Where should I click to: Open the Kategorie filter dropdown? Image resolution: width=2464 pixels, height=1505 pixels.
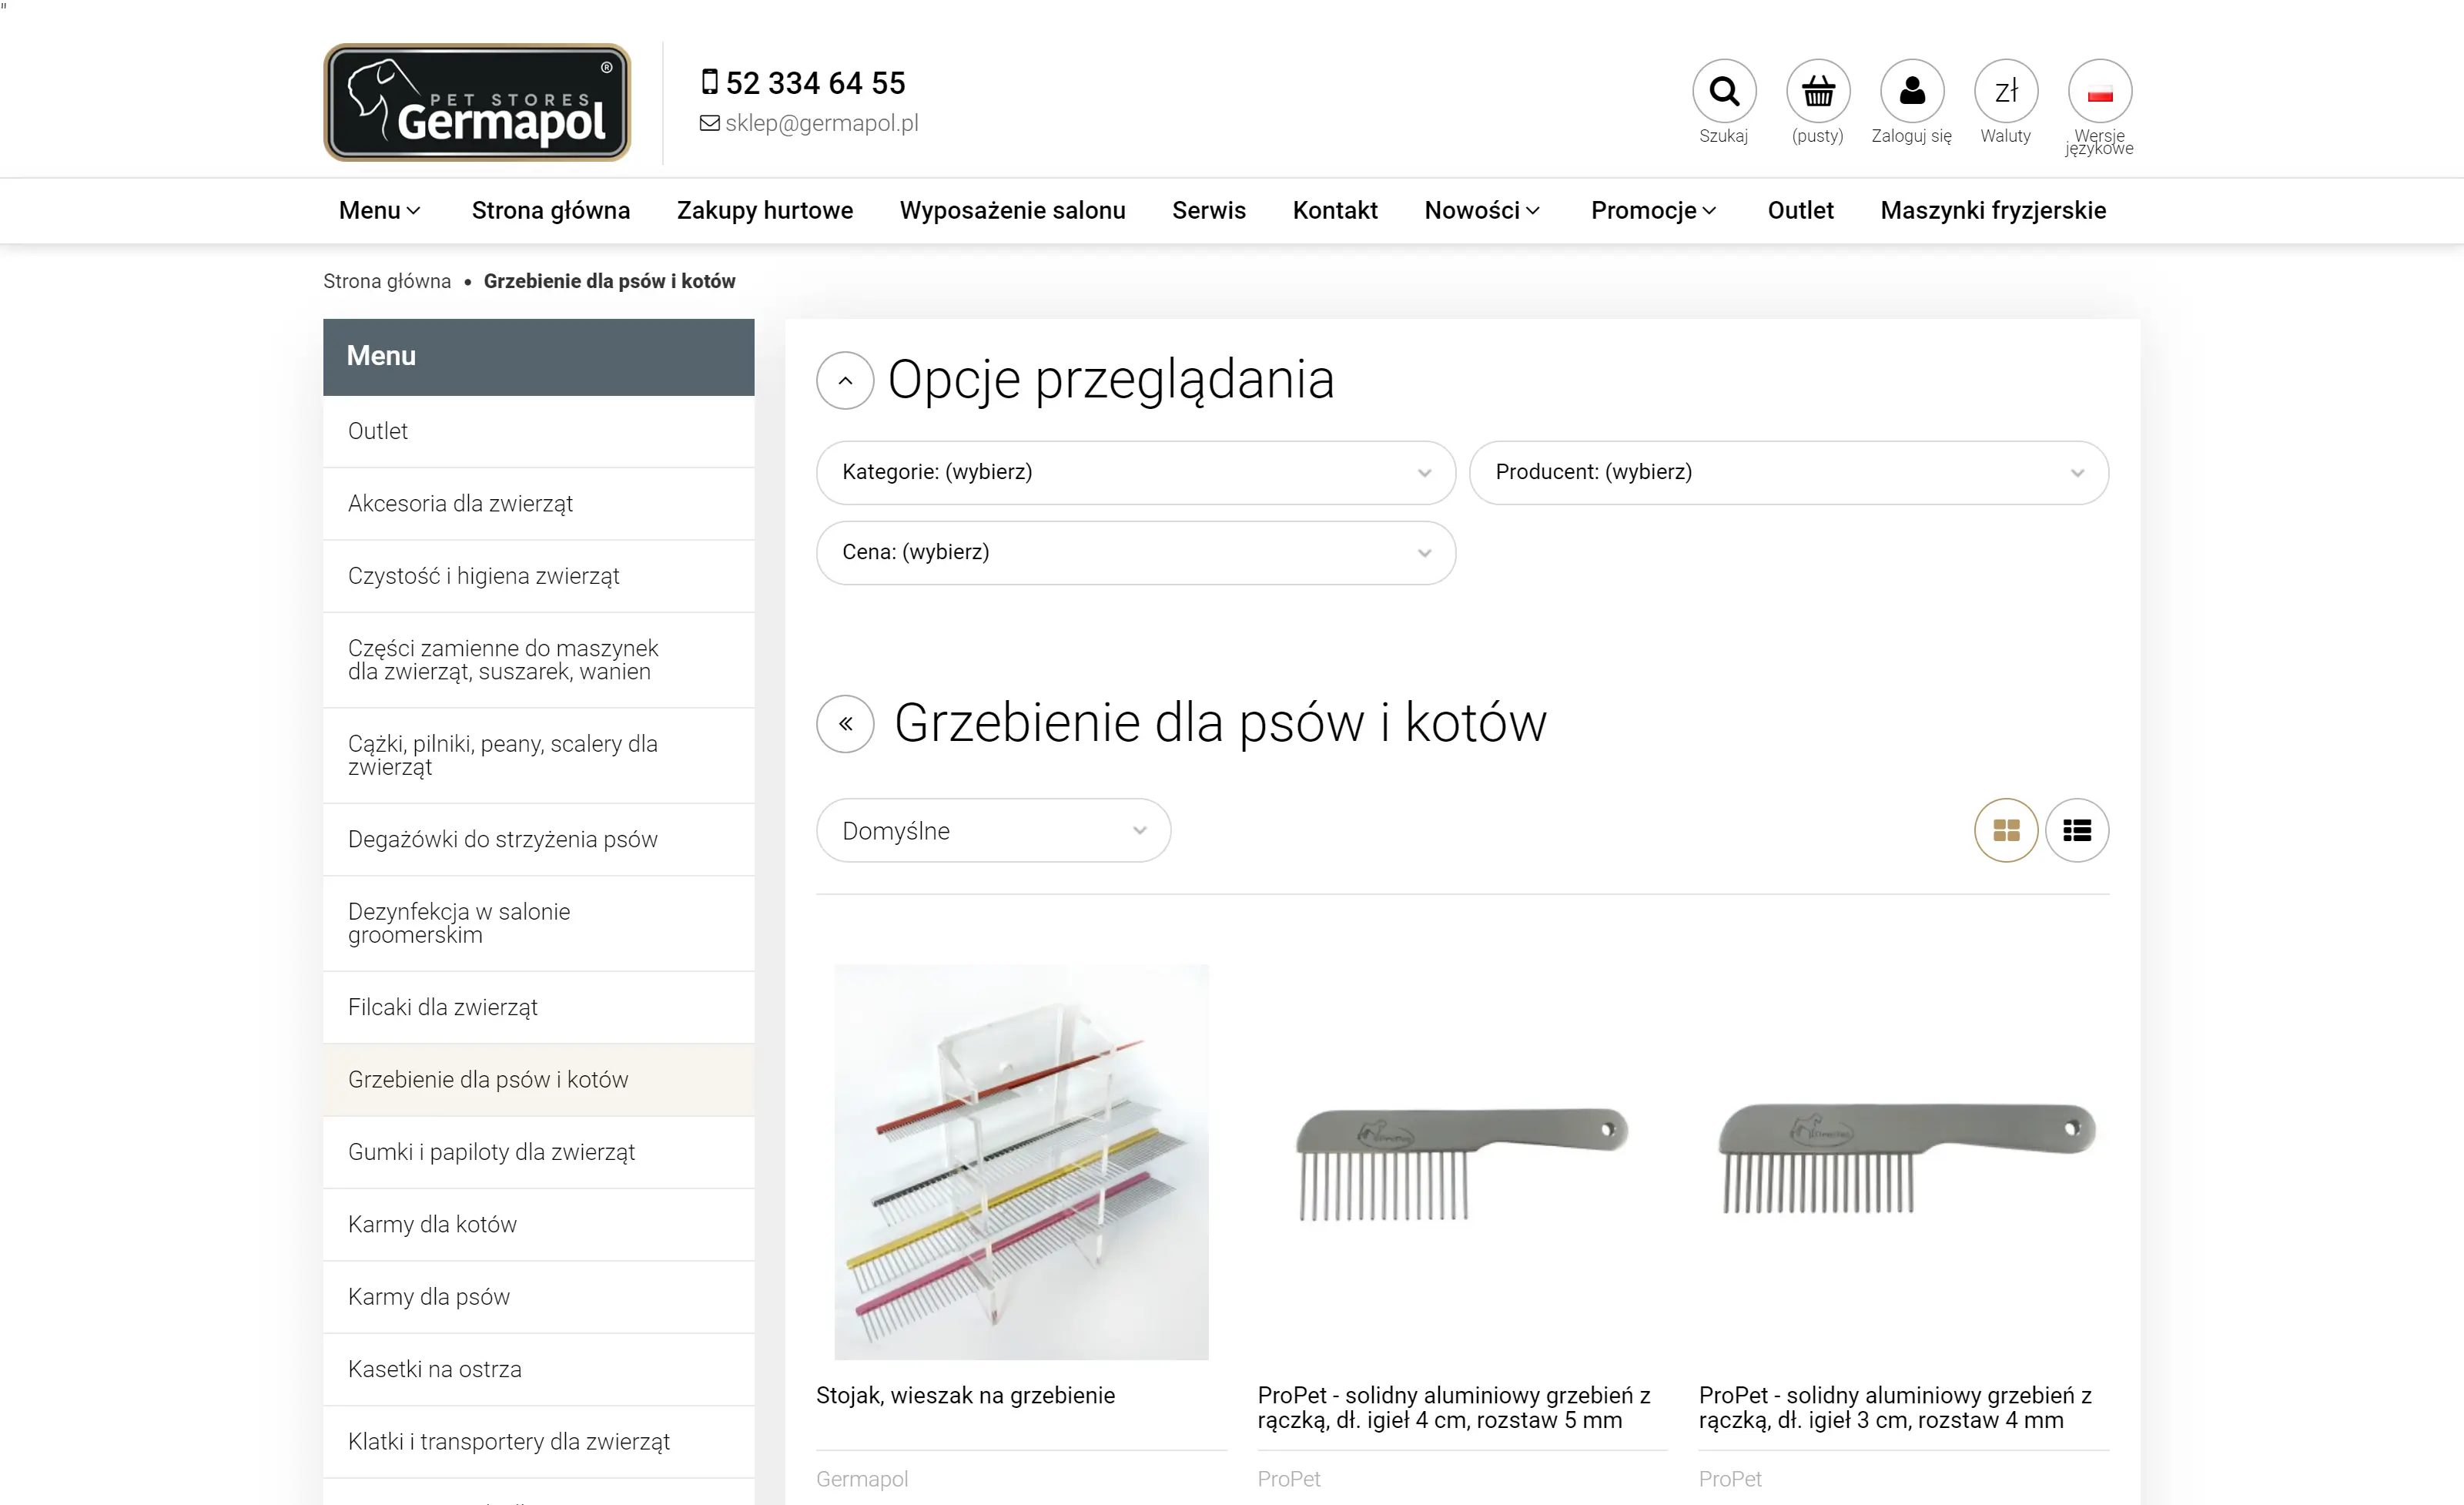1135,473
